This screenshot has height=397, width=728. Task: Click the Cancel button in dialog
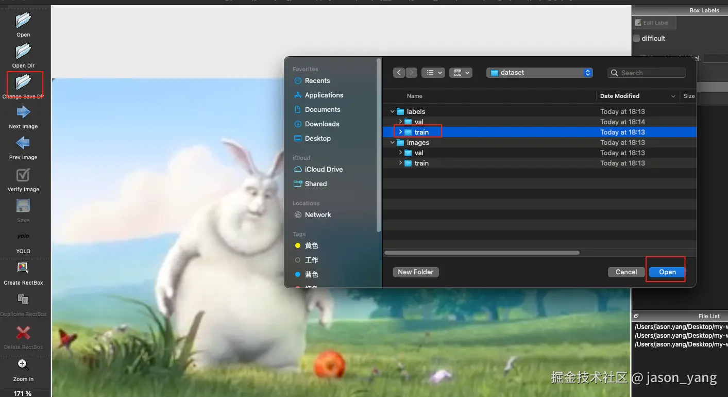(x=627, y=272)
